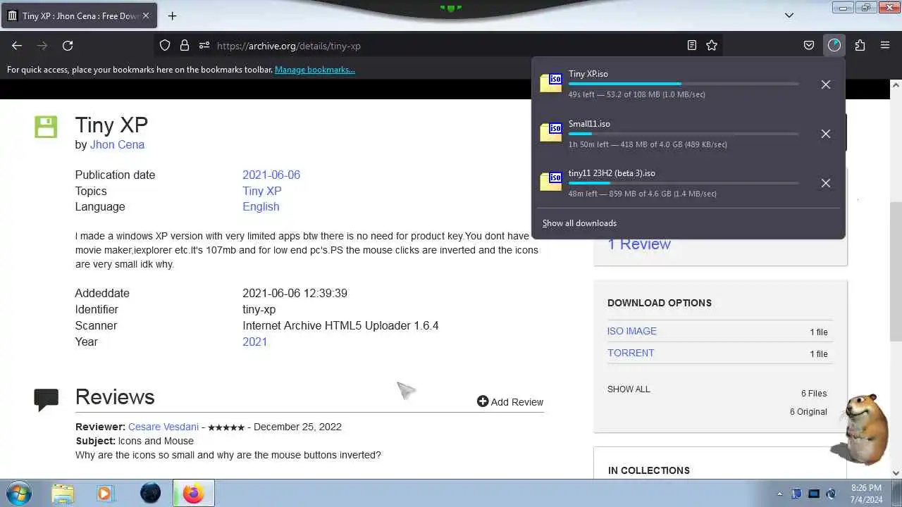Viewport: 902px width, 507px height.
Task: Open the site permissions icon in the address bar
Action: 204,45
